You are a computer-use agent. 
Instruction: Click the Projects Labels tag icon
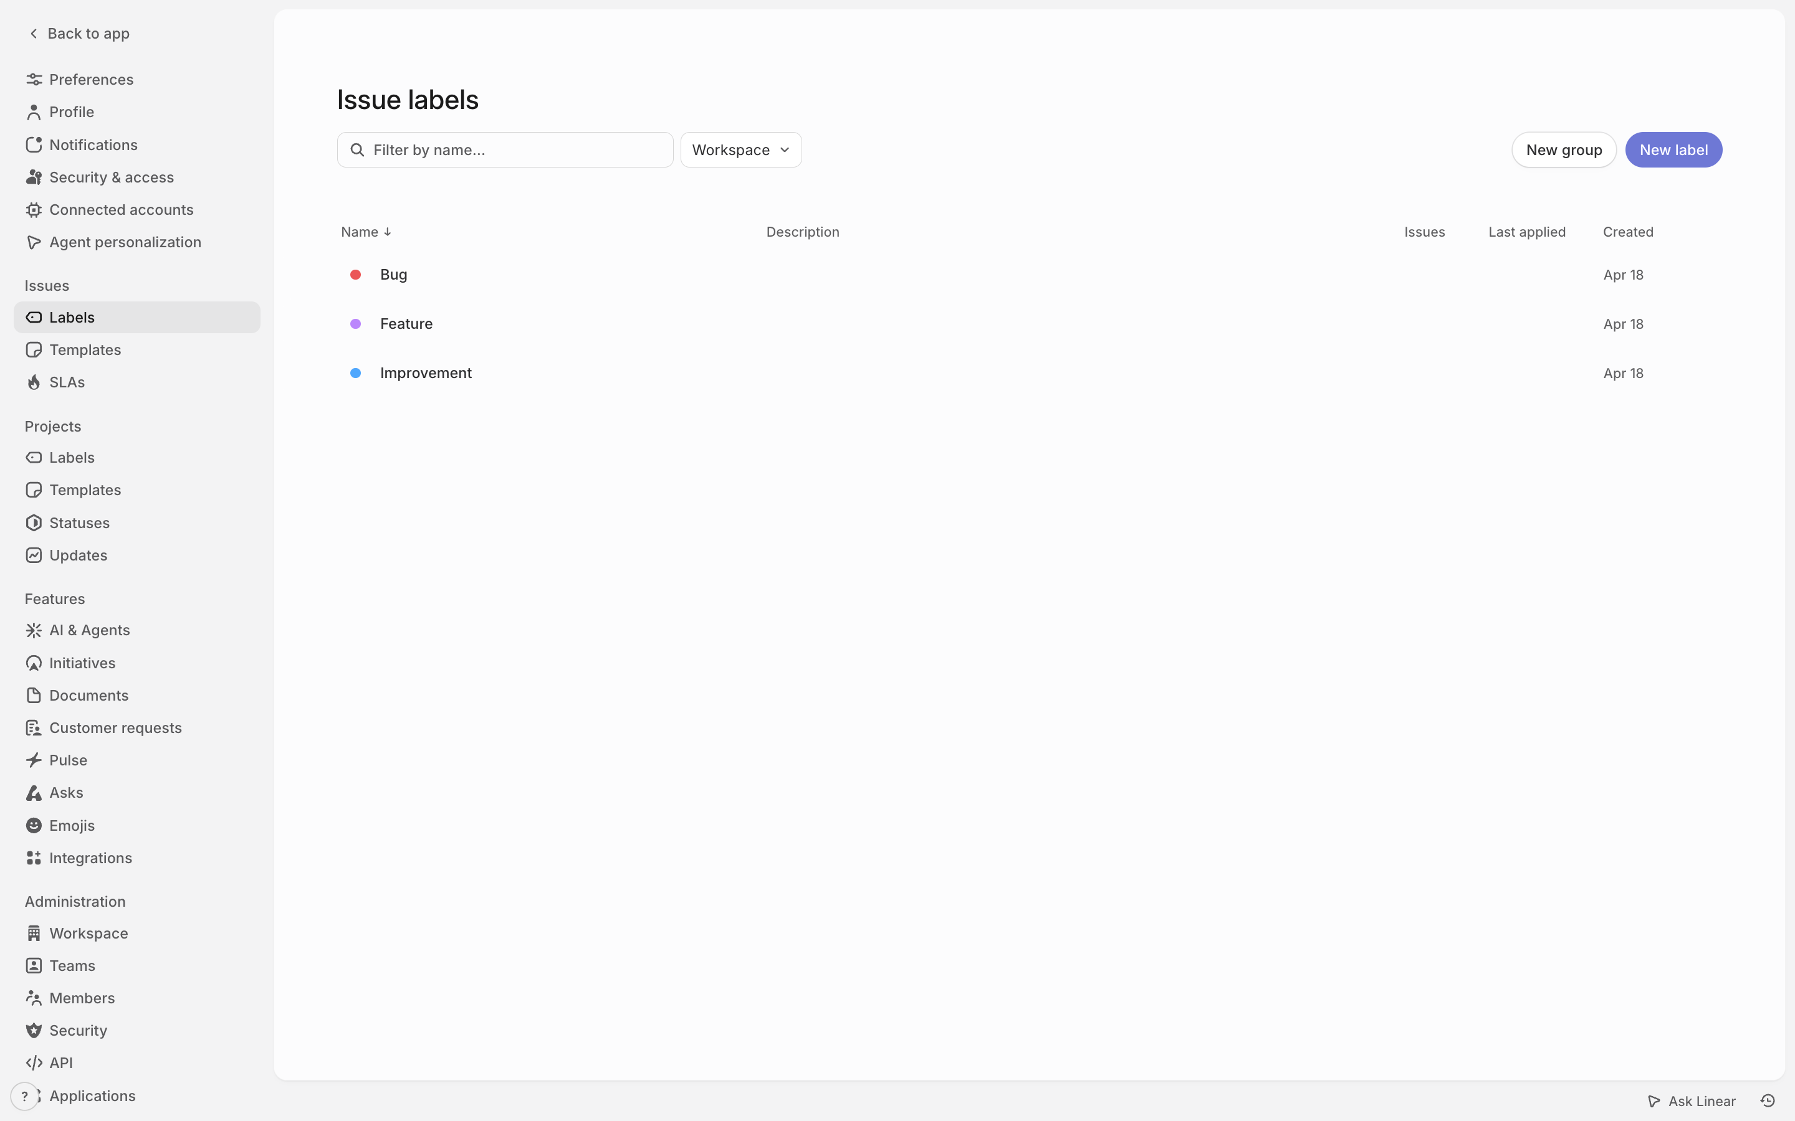34,458
